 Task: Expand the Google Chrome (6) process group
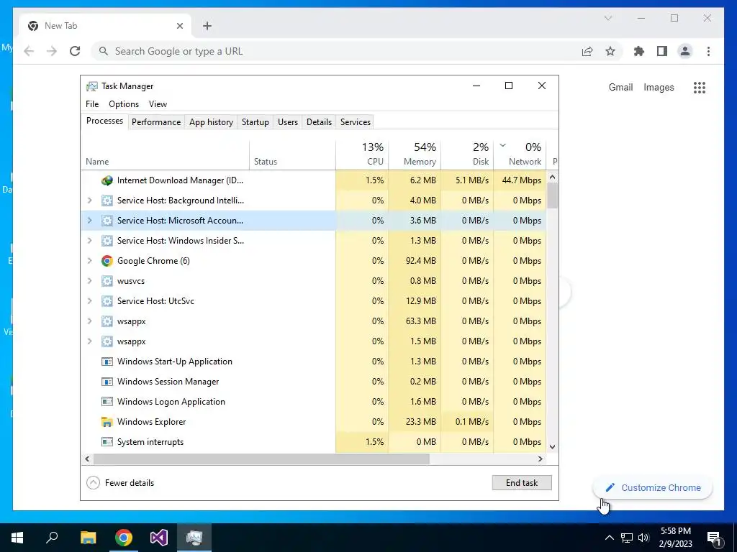coord(89,261)
